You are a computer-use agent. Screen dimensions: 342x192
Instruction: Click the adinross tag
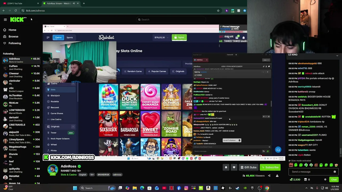pos(117,175)
